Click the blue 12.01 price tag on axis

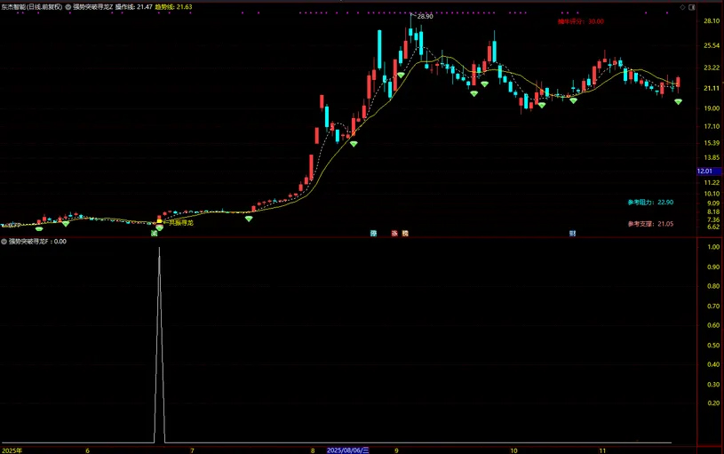707,171
